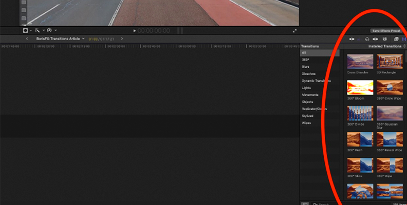
Task: Show the Effects browser icon
Action: pyautogui.click(x=396, y=39)
